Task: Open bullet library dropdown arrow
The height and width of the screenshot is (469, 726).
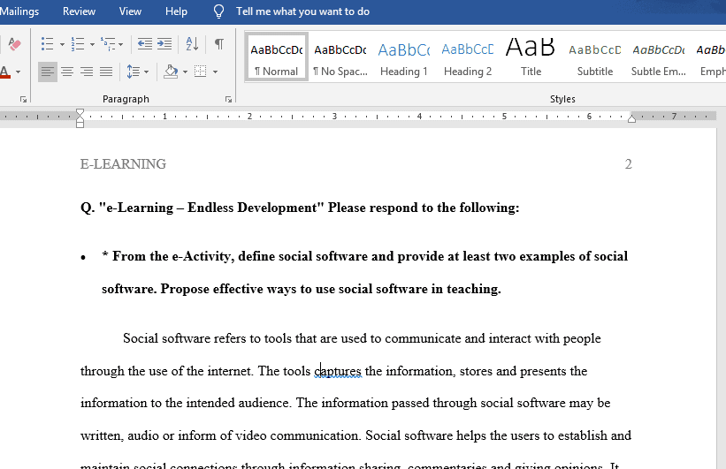Action: (62, 44)
